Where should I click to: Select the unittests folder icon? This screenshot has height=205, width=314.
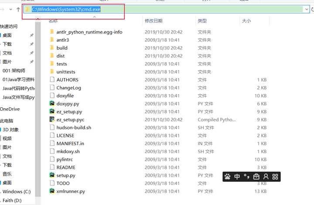pos(52,72)
